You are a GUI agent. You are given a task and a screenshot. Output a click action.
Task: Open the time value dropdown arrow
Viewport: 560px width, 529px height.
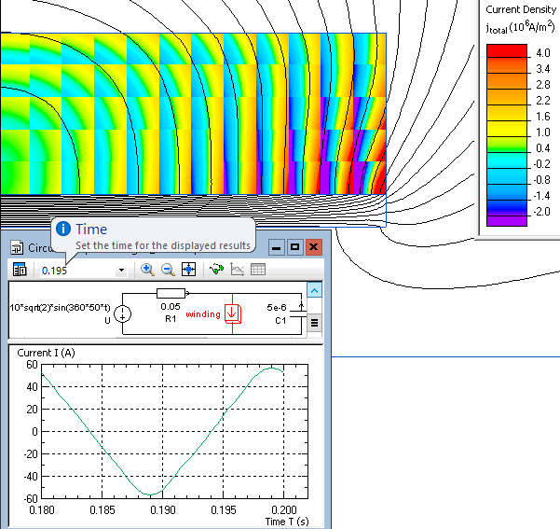(121, 270)
